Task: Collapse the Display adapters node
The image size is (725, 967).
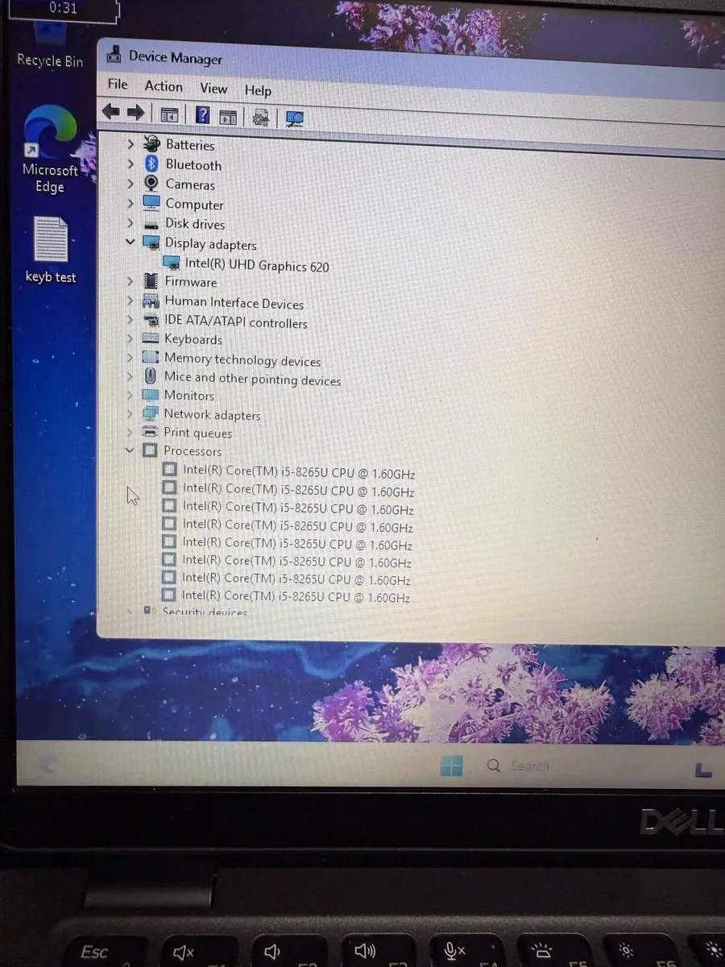Action: 130,242
